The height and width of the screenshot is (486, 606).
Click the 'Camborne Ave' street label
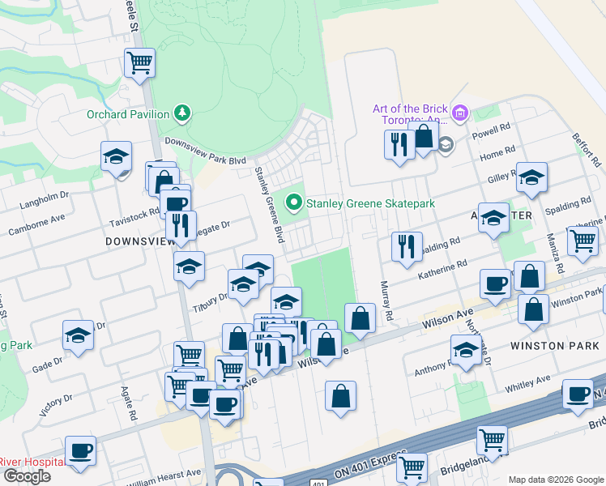point(36,224)
